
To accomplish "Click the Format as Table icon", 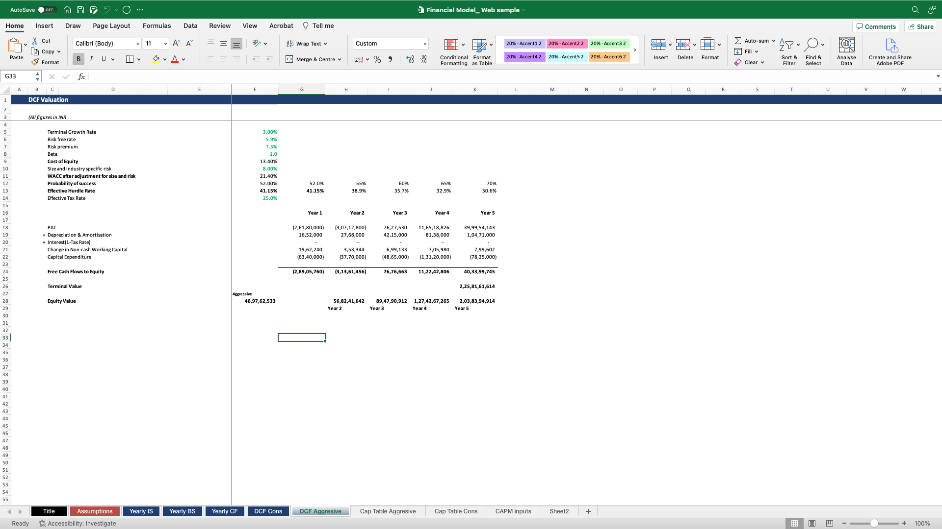I will pyautogui.click(x=479, y=46).
